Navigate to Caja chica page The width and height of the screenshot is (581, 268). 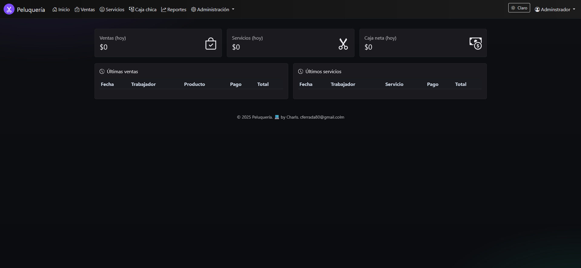143,10
